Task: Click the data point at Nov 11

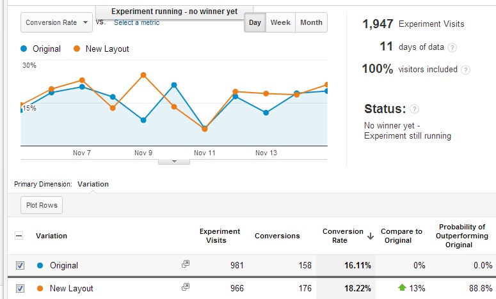Action: pyautogui.click(x=205, y=129)
